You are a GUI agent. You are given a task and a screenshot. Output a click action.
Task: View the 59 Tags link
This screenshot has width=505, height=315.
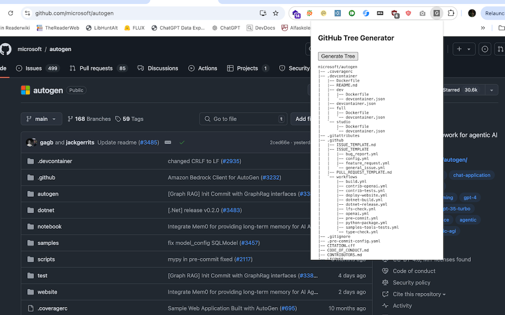point(129,119)
